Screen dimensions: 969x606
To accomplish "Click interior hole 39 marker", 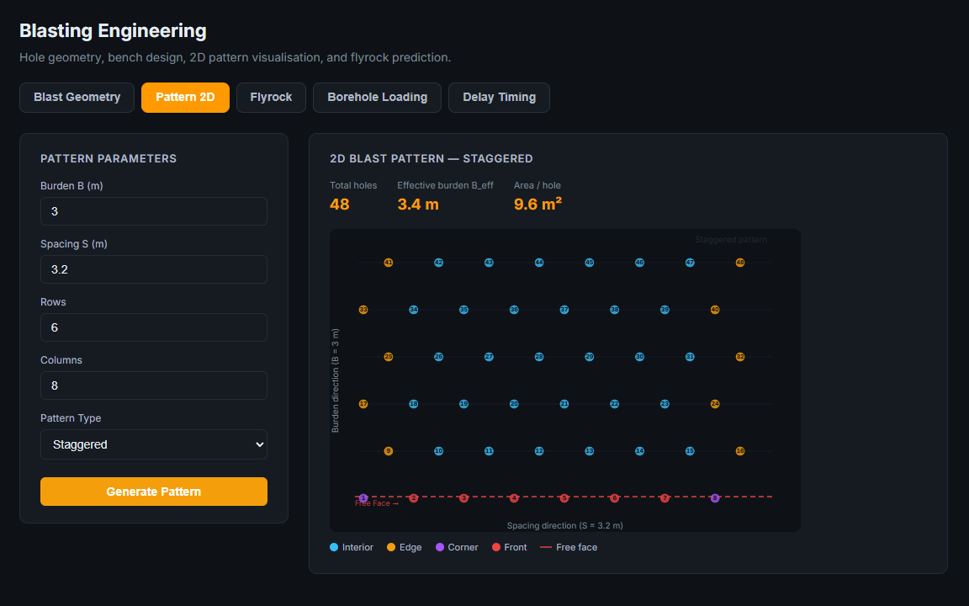I will [x=665, y=310].
